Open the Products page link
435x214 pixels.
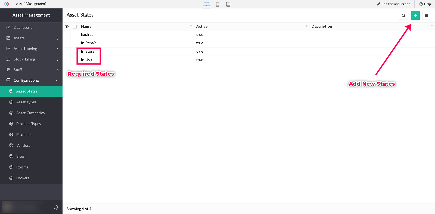point(31,135)
